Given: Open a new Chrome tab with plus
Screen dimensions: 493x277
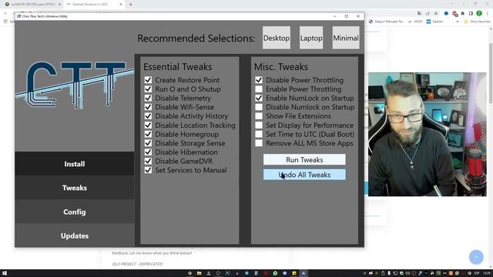Looking at the screenshot, I should coord(130,5).
